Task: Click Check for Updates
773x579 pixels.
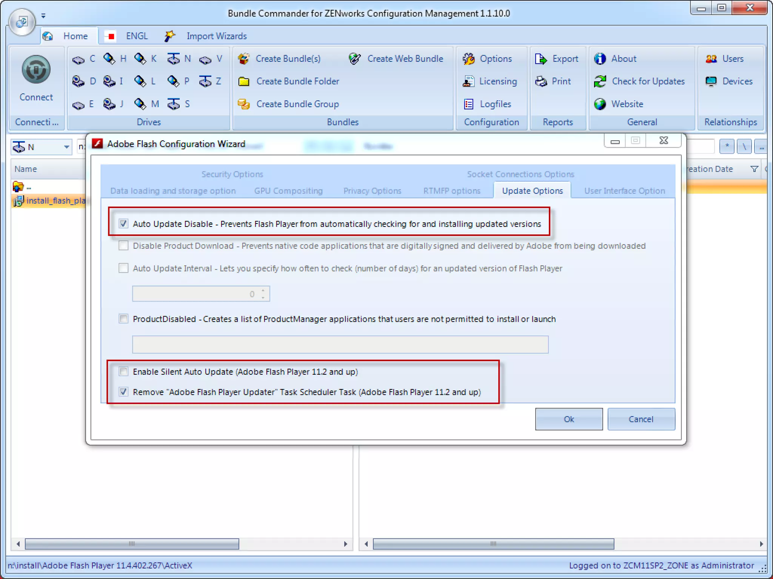Action: coord(639,81)
